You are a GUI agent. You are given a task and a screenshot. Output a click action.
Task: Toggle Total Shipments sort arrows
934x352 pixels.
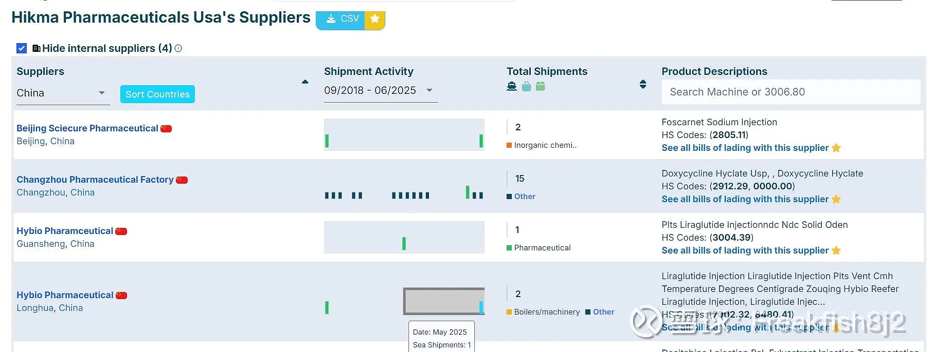click(643, 84)
